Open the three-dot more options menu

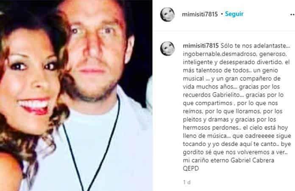(292, 14)
